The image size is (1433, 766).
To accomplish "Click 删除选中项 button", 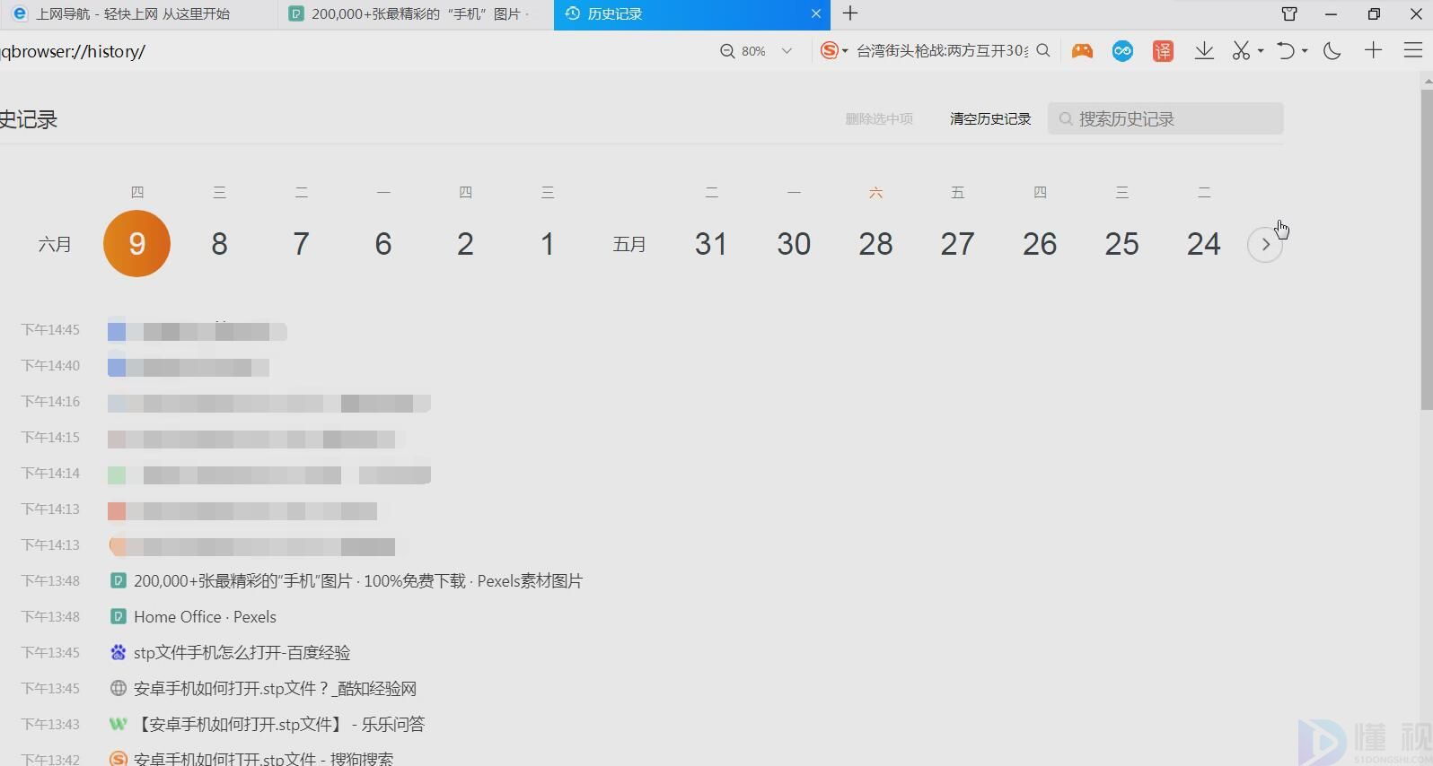I will click(x=879, y=118).
